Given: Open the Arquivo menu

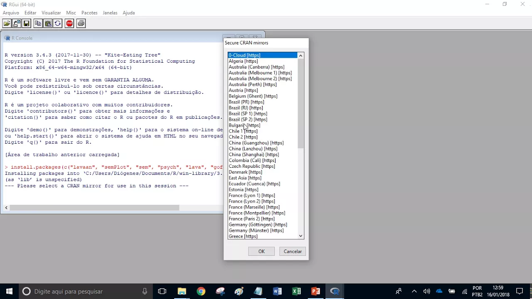Looking at the screenshot, I should tap(11, 13).
